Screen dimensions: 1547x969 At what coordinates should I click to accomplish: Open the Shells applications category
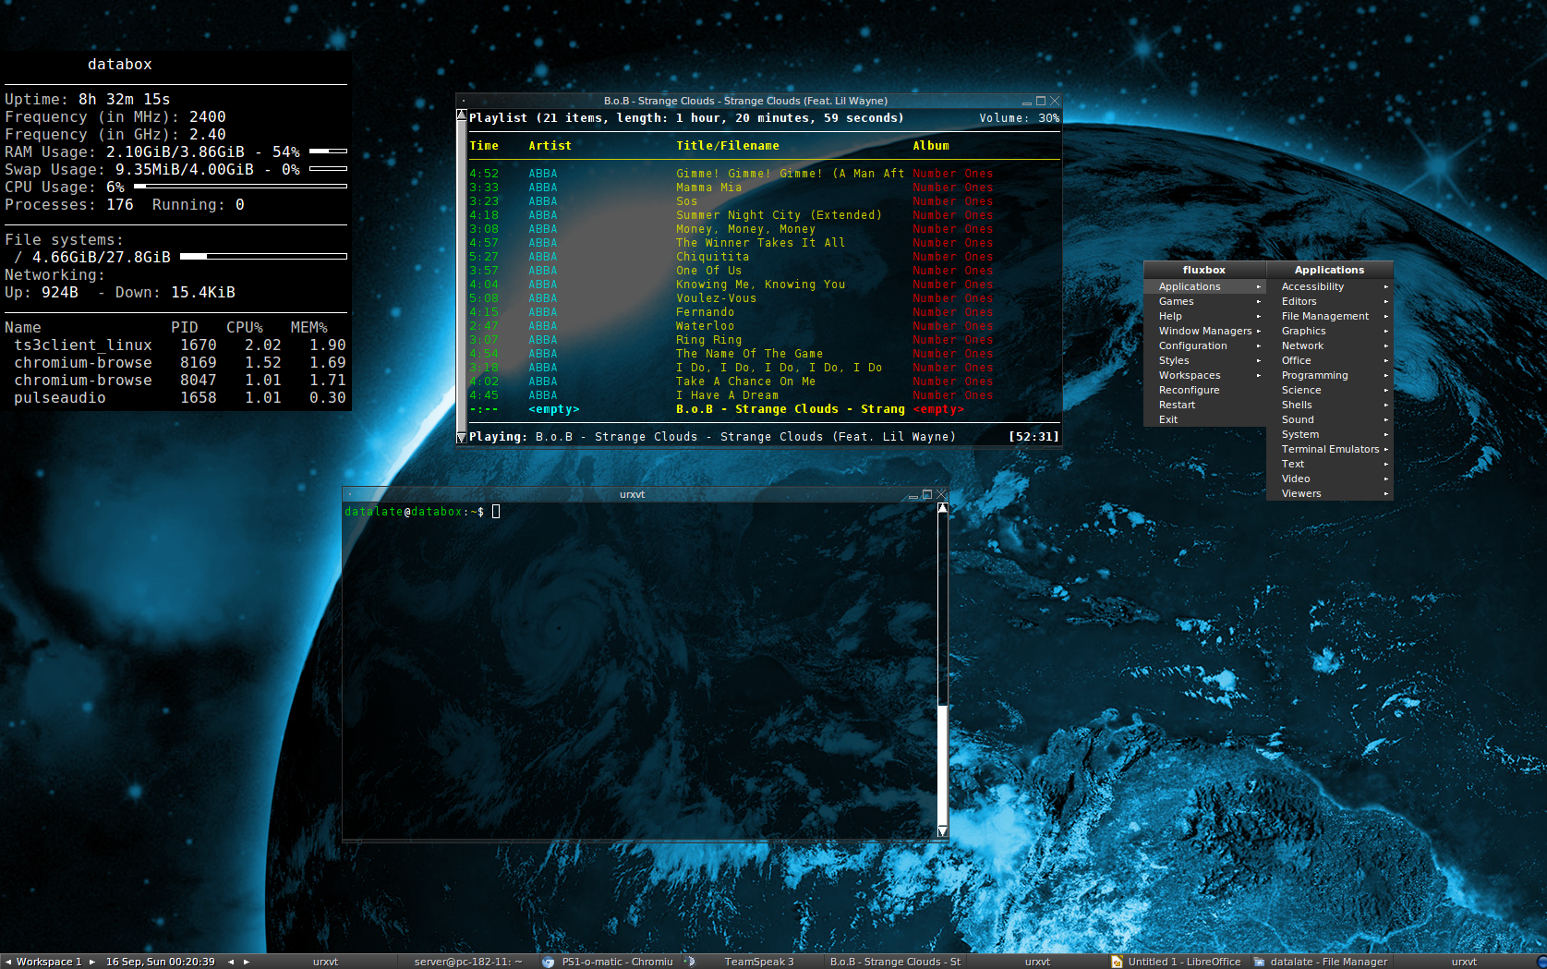pyautogui.click(x=1329, y=405)
